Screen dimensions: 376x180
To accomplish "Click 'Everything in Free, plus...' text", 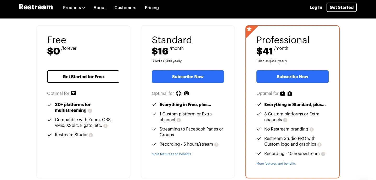I will (185, 104).
